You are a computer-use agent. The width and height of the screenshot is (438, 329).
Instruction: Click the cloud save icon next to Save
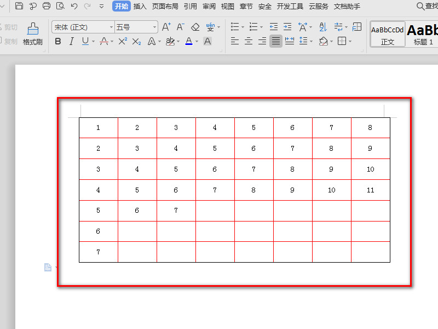33,6
